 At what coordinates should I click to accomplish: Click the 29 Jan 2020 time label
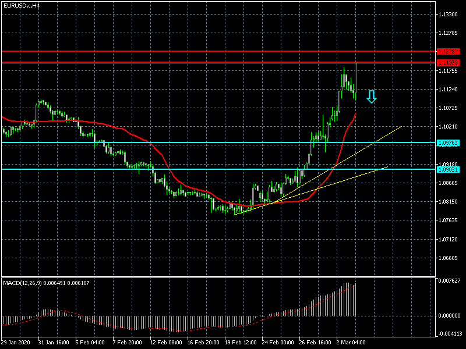tap(16, 343)
